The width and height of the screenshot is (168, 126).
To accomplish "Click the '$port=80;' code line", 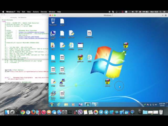I will click(x=14, y=70).
